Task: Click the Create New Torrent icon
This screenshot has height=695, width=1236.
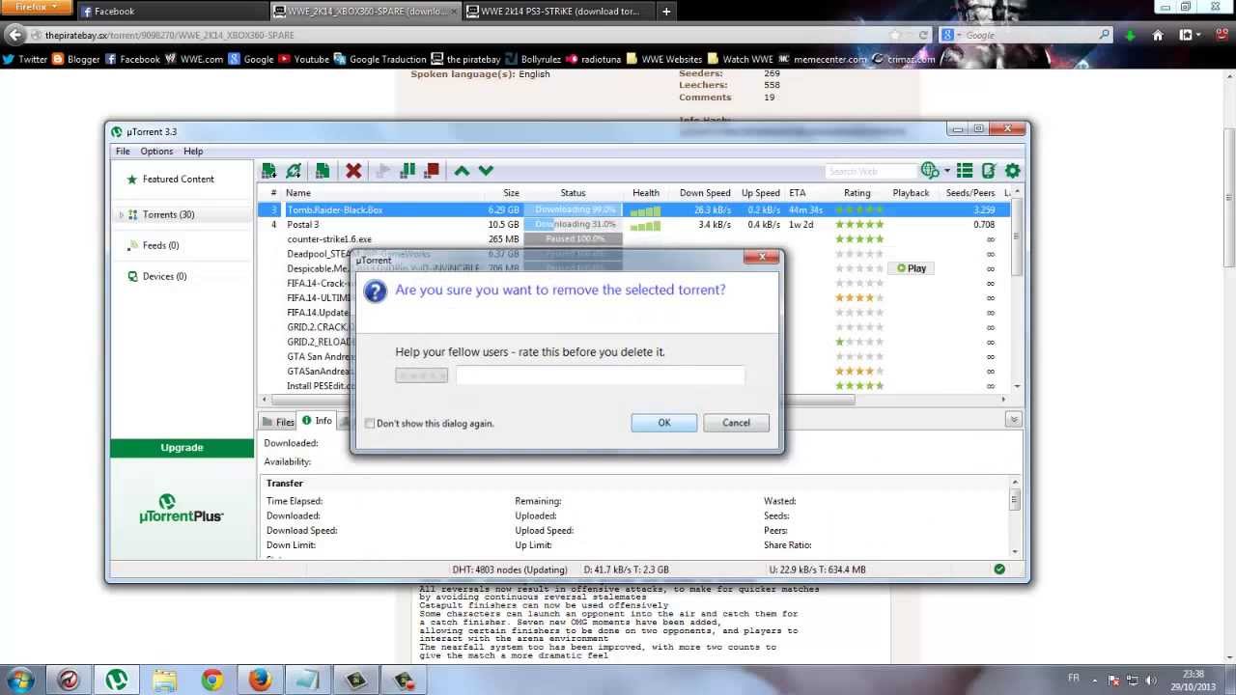Action: click(323, 171)
